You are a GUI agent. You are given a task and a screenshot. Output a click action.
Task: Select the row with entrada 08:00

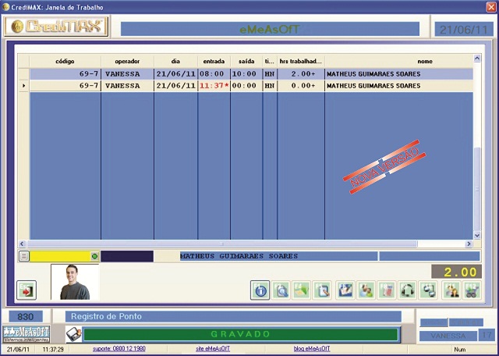(x=213, y=74)
